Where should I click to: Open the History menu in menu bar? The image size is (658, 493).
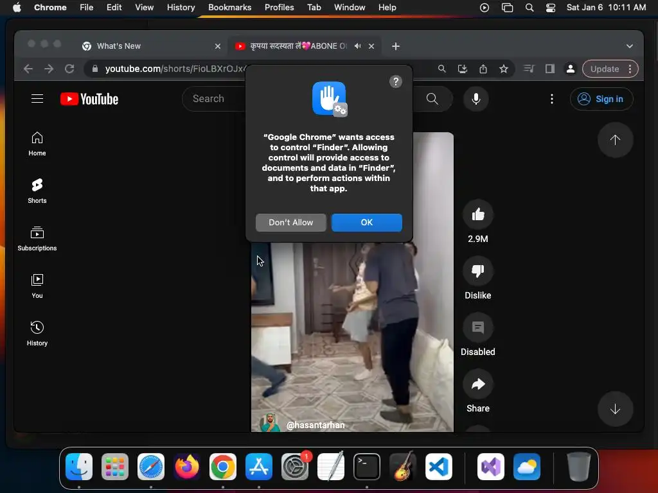point(181,8)
